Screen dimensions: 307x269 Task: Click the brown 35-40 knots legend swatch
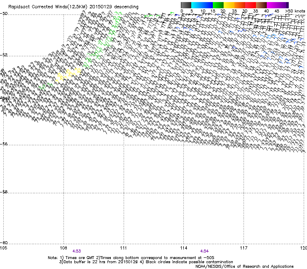click(261, 5)
